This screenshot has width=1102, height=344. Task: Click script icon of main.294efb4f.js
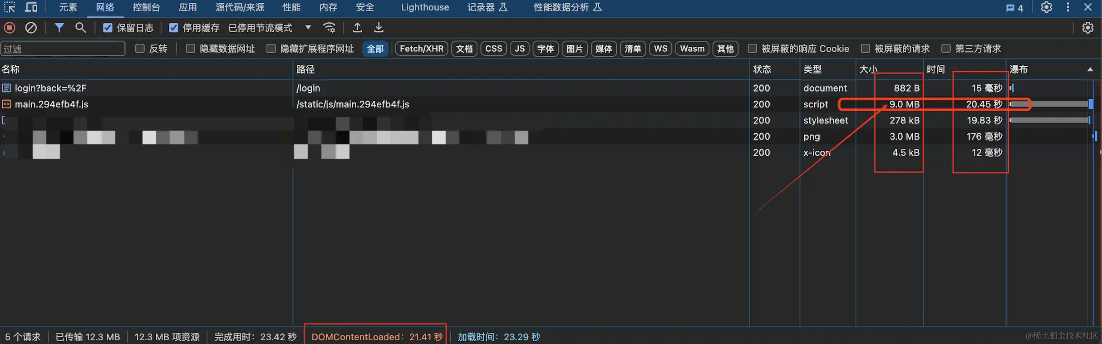6,104
